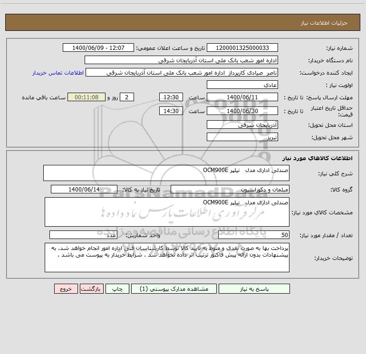Screen dimensions: 366x354
Task: Select the quantity field showing 50
Action: coord(254,235)
